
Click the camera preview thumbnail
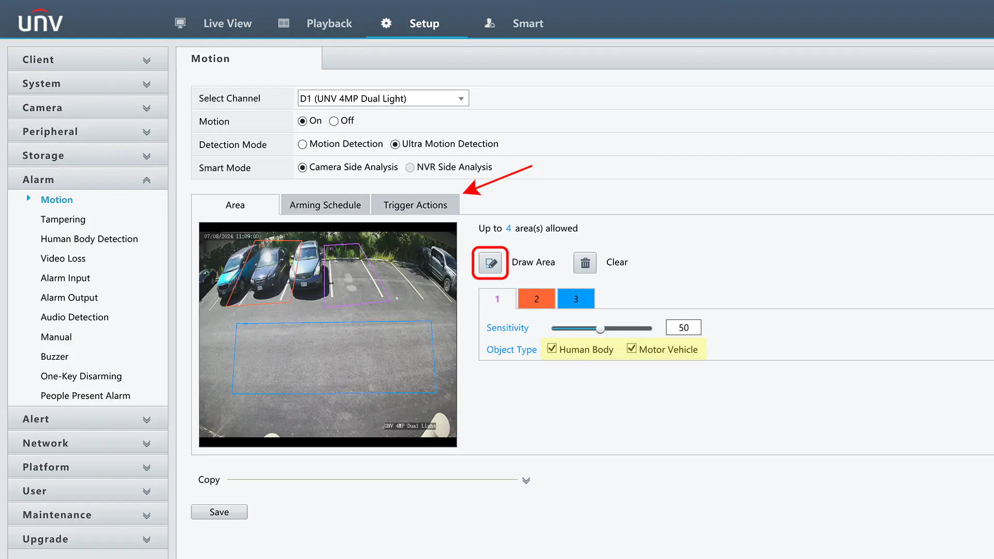(328, 334)
